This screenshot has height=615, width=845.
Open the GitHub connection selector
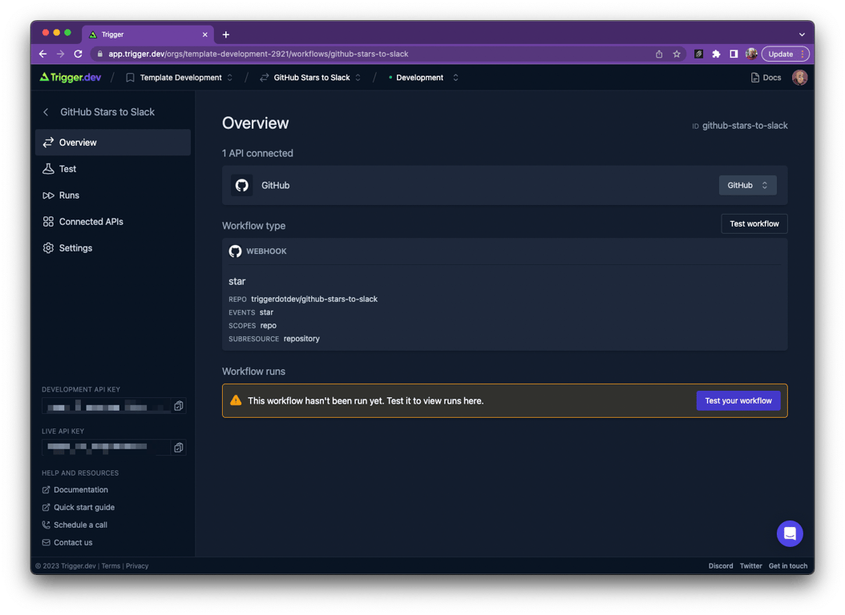pos(747,185)
